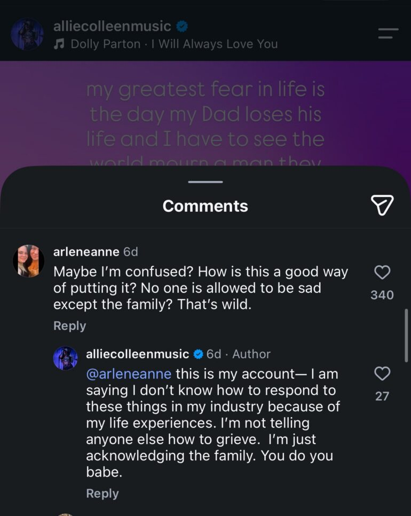Screen dimensions: 411x516
Task: Reply to alliecolleenmusic's author comment
Action: (102, 493)
